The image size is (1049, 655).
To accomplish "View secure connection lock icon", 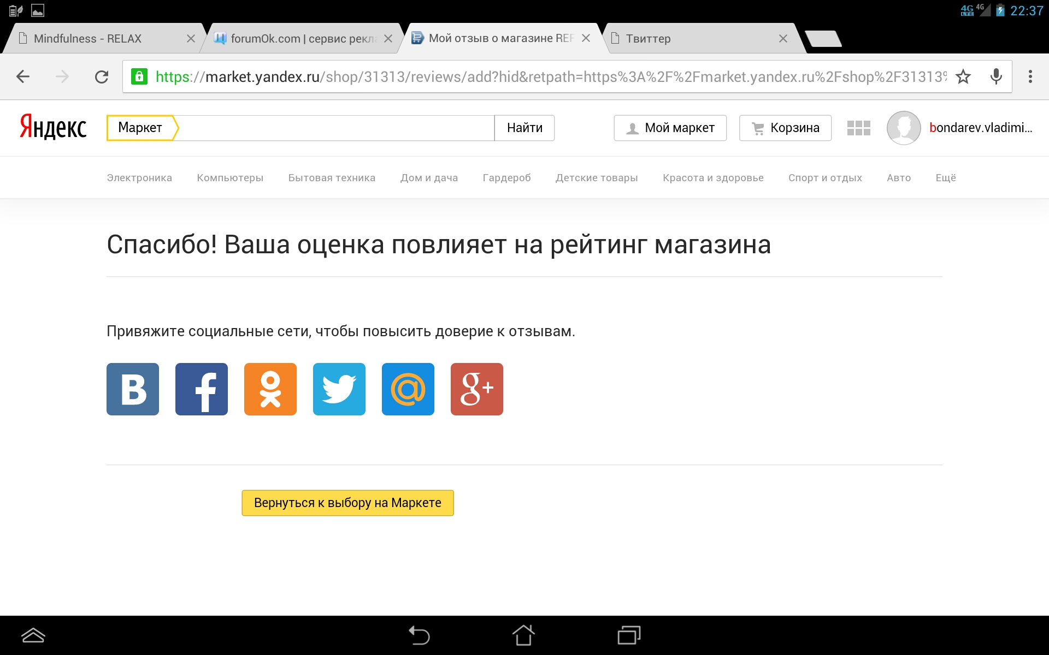I will coord(139,76).
